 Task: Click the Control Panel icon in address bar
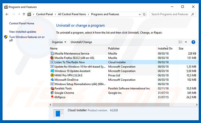coord(29,14)
